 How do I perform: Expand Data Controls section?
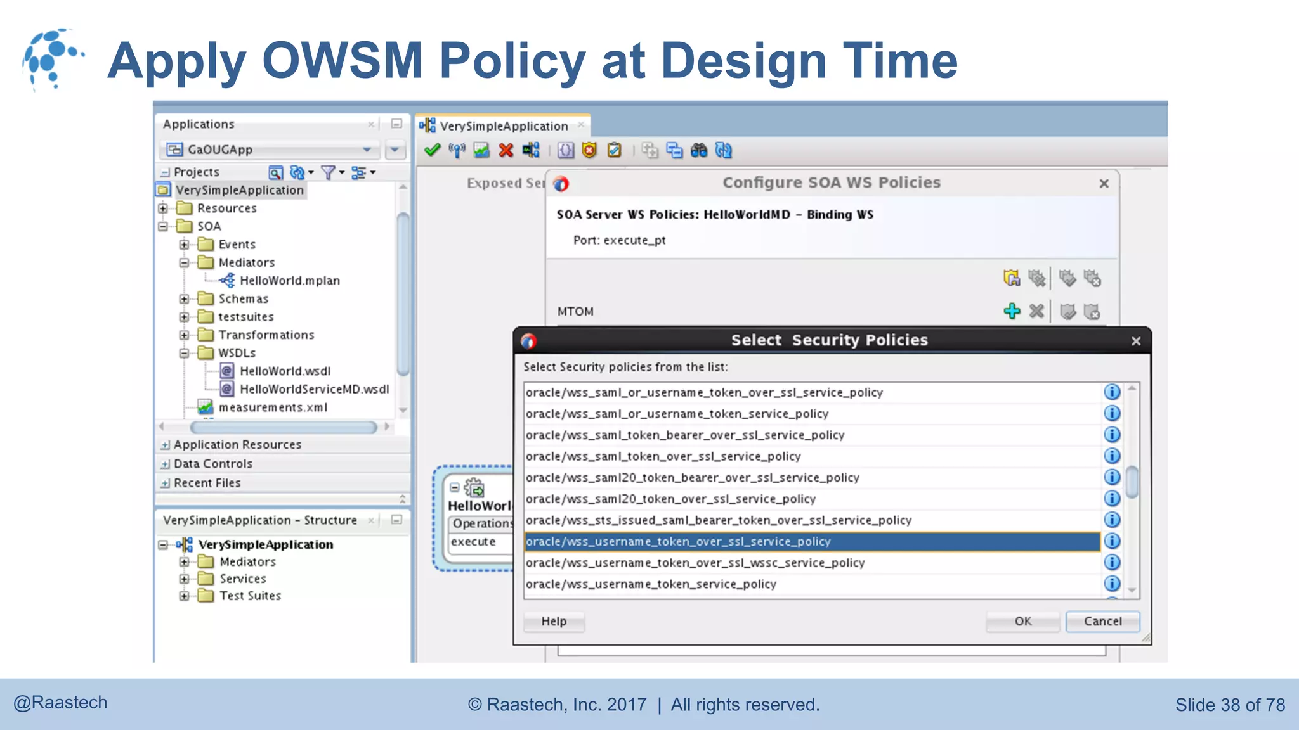click(166, 464)
